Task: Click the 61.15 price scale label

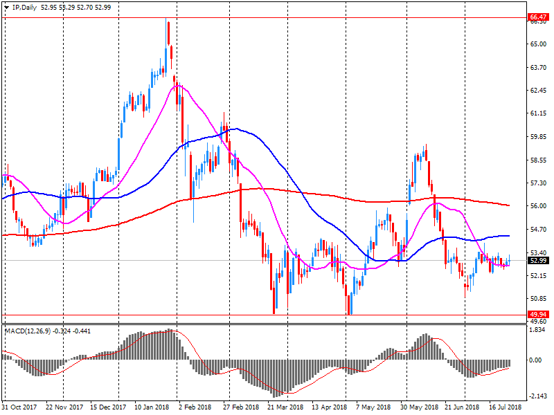Action: [x=538, y=113]
